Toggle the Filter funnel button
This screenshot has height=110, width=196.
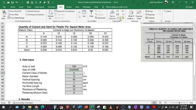click(91, 14)
